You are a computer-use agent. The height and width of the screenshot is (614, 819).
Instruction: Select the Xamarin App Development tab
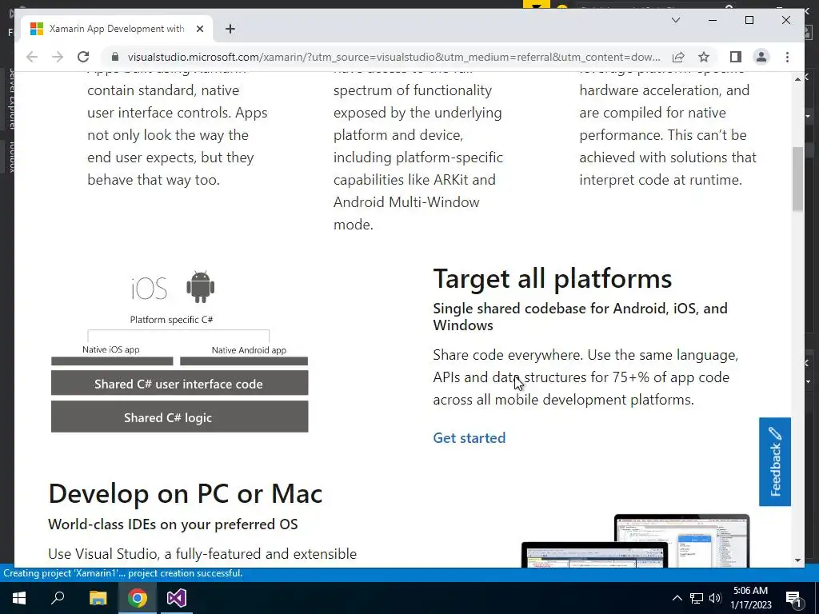tap(117, 29)
